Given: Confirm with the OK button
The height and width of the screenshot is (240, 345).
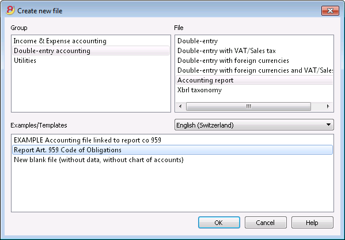Looking at the screenshot, I should (219, 223).
